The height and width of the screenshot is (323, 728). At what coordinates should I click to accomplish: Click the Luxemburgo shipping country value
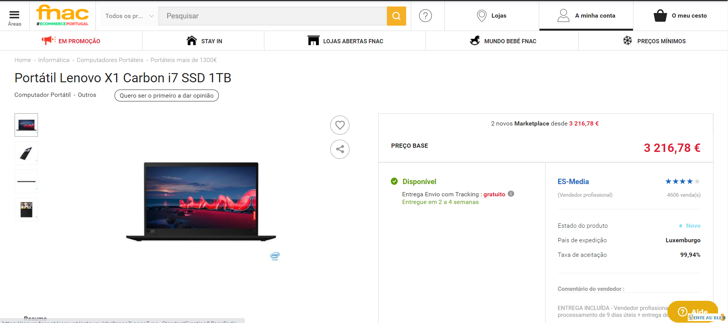(683, 240)
